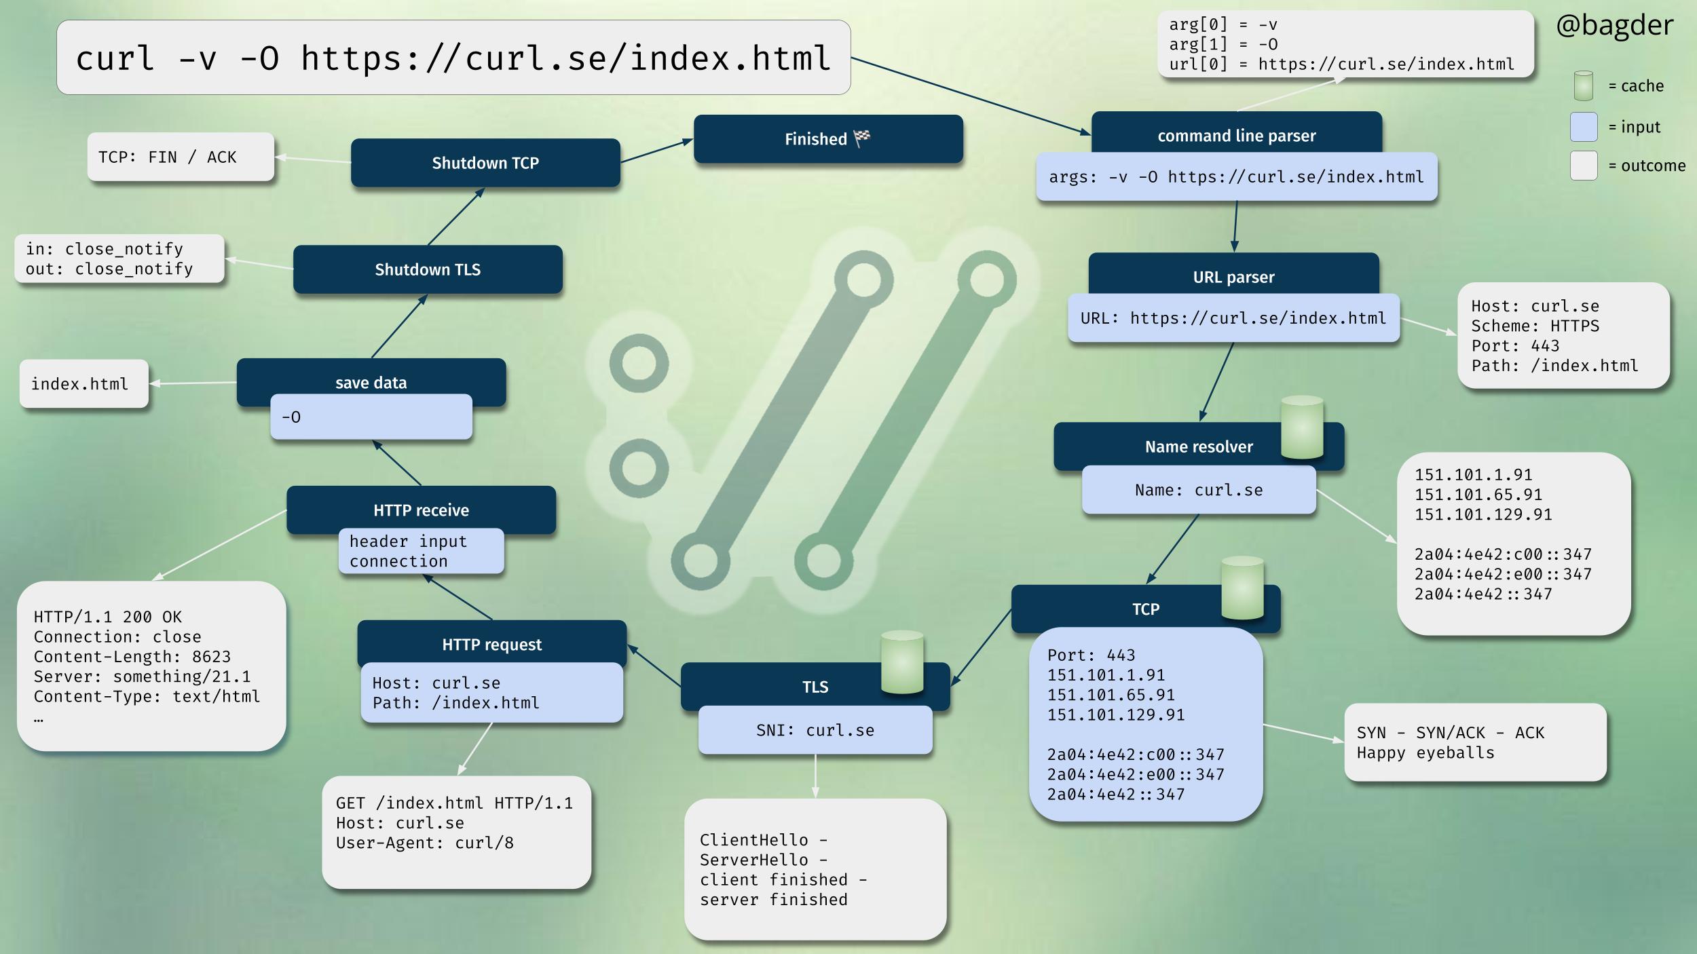This screenshot has width=1697, height=954.
Task: Click the SYN - SYN/ACK - ACK outcome box
Action: tap(1474, 742)
